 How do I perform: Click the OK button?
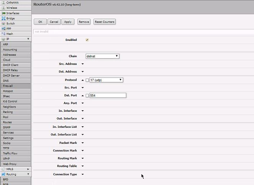(40, 22)
